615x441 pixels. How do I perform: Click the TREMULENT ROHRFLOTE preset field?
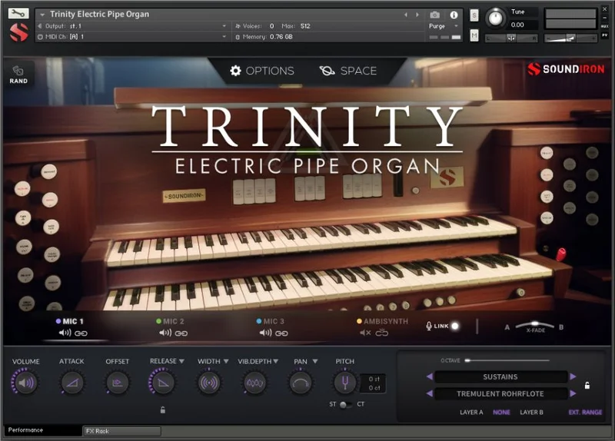click(501, 393)
